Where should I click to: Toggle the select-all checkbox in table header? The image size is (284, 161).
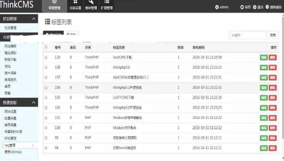coord(46,47)
